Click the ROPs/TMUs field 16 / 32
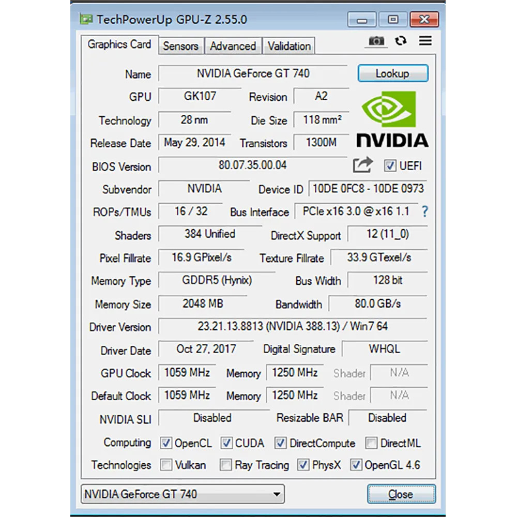517x517 pixels. coord(191,211)
